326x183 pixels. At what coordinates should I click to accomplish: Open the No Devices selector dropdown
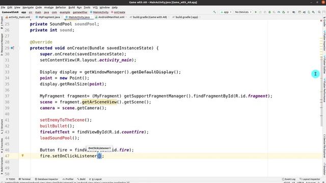pyautogui.click(x=243, y=12)
